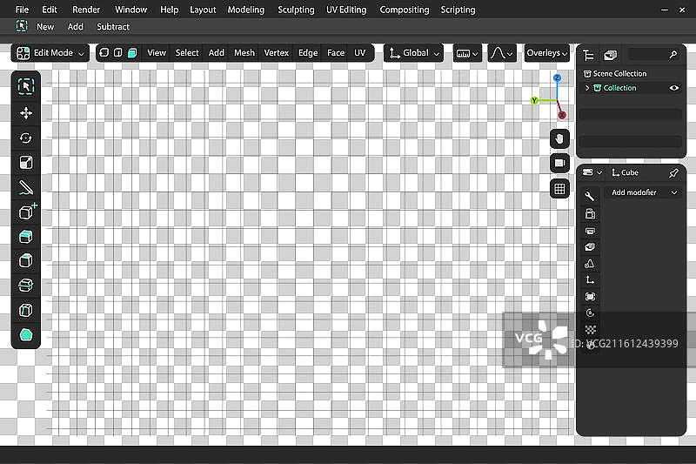Click the pin icon next to Cube
This screenshot has height=464, width=696.
673,172
